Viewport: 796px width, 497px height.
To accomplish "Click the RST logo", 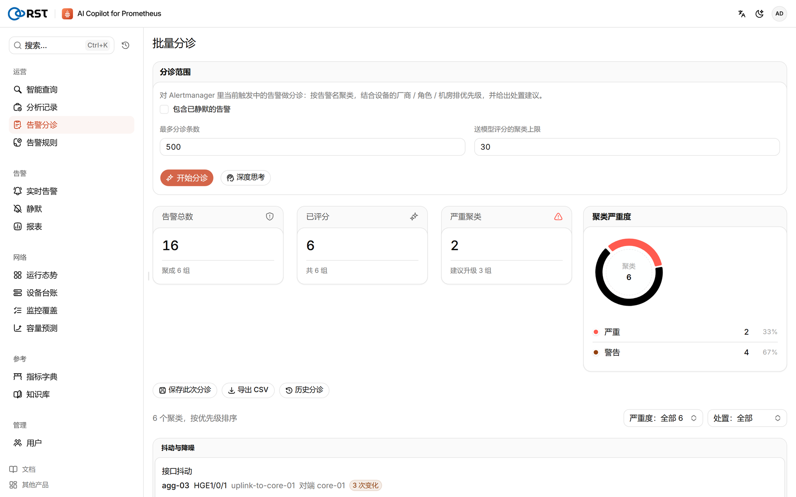I will pyautogui.click(x=28, y=14).
